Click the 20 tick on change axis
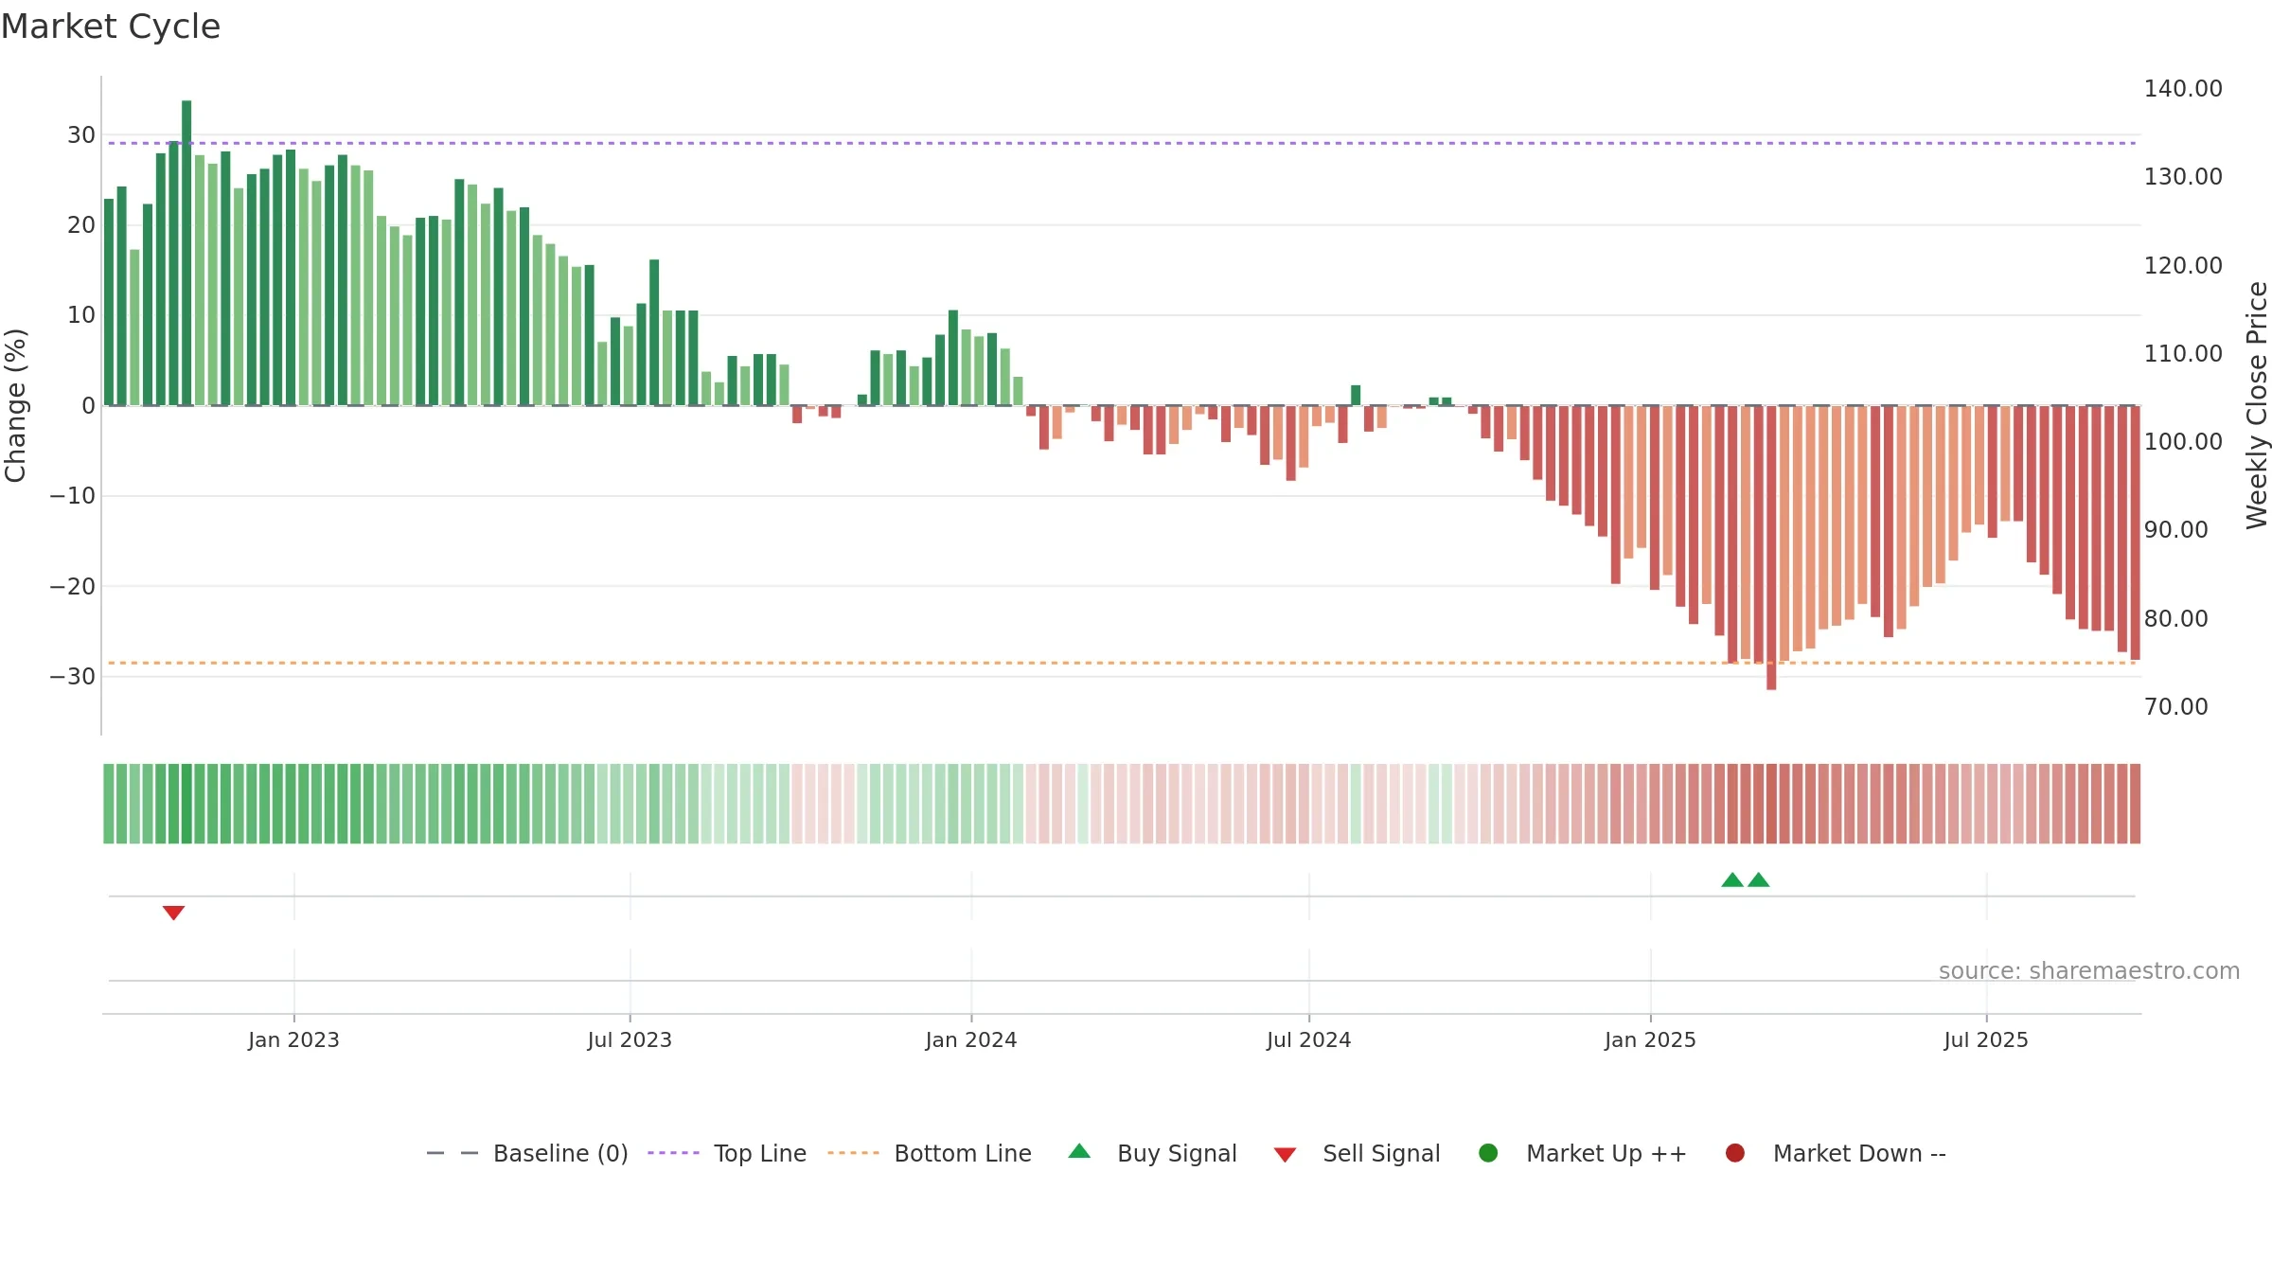 click(x=81, y=224)
